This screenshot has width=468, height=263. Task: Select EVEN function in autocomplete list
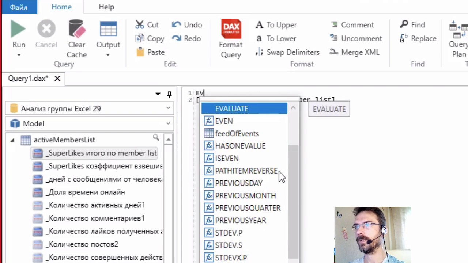[244, 121]
